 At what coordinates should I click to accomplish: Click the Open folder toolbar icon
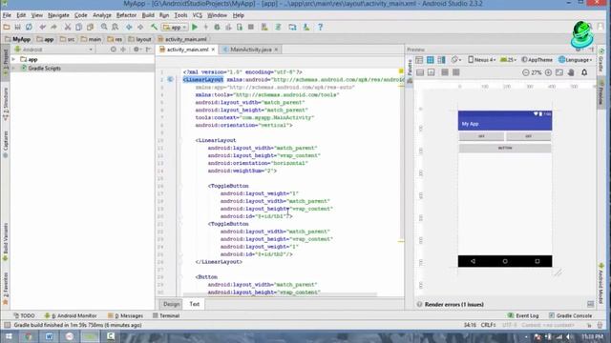coord(7,28)
